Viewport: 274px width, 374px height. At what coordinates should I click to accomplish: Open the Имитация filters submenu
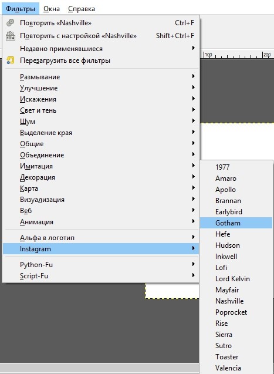(101, 166)
